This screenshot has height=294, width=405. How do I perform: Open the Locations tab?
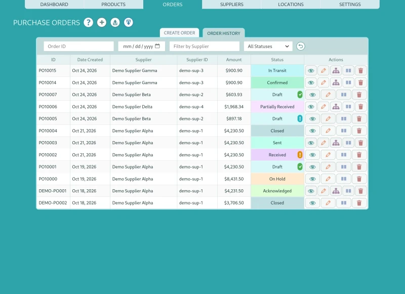point(291,5)
